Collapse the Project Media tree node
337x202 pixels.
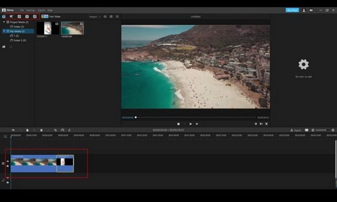pos(4,22)
